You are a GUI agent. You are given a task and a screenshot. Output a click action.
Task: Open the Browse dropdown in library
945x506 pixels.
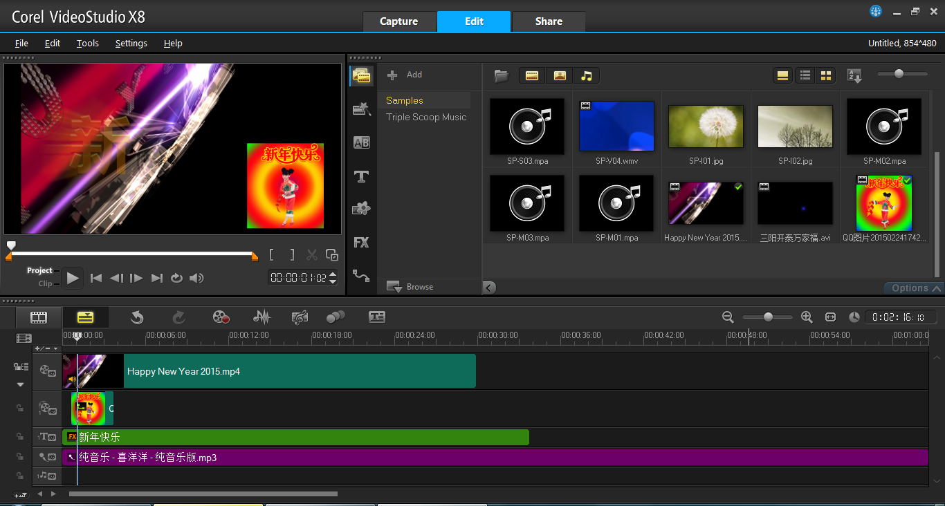coord(410,287)
